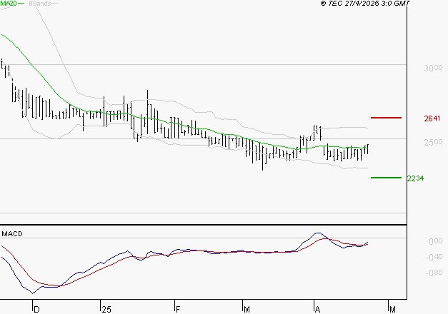The width and height of the screenshot is (448, 314).
Task: Click the MACD panel title
Action: [12, 234]
